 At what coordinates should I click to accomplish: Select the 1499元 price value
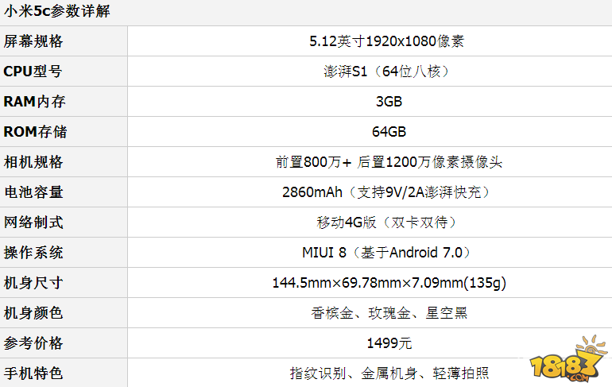(x=389, y=343)
